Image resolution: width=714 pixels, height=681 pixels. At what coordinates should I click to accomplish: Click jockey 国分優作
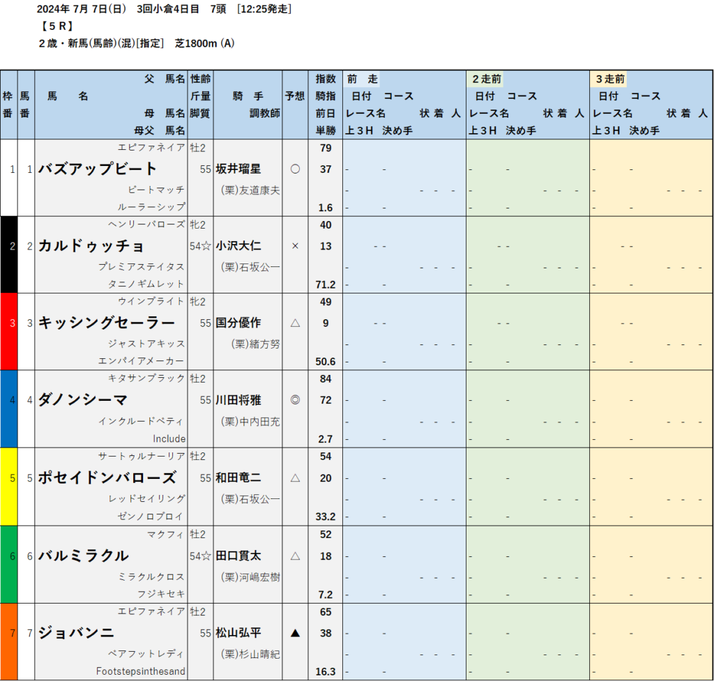click(x=238, y=323)
